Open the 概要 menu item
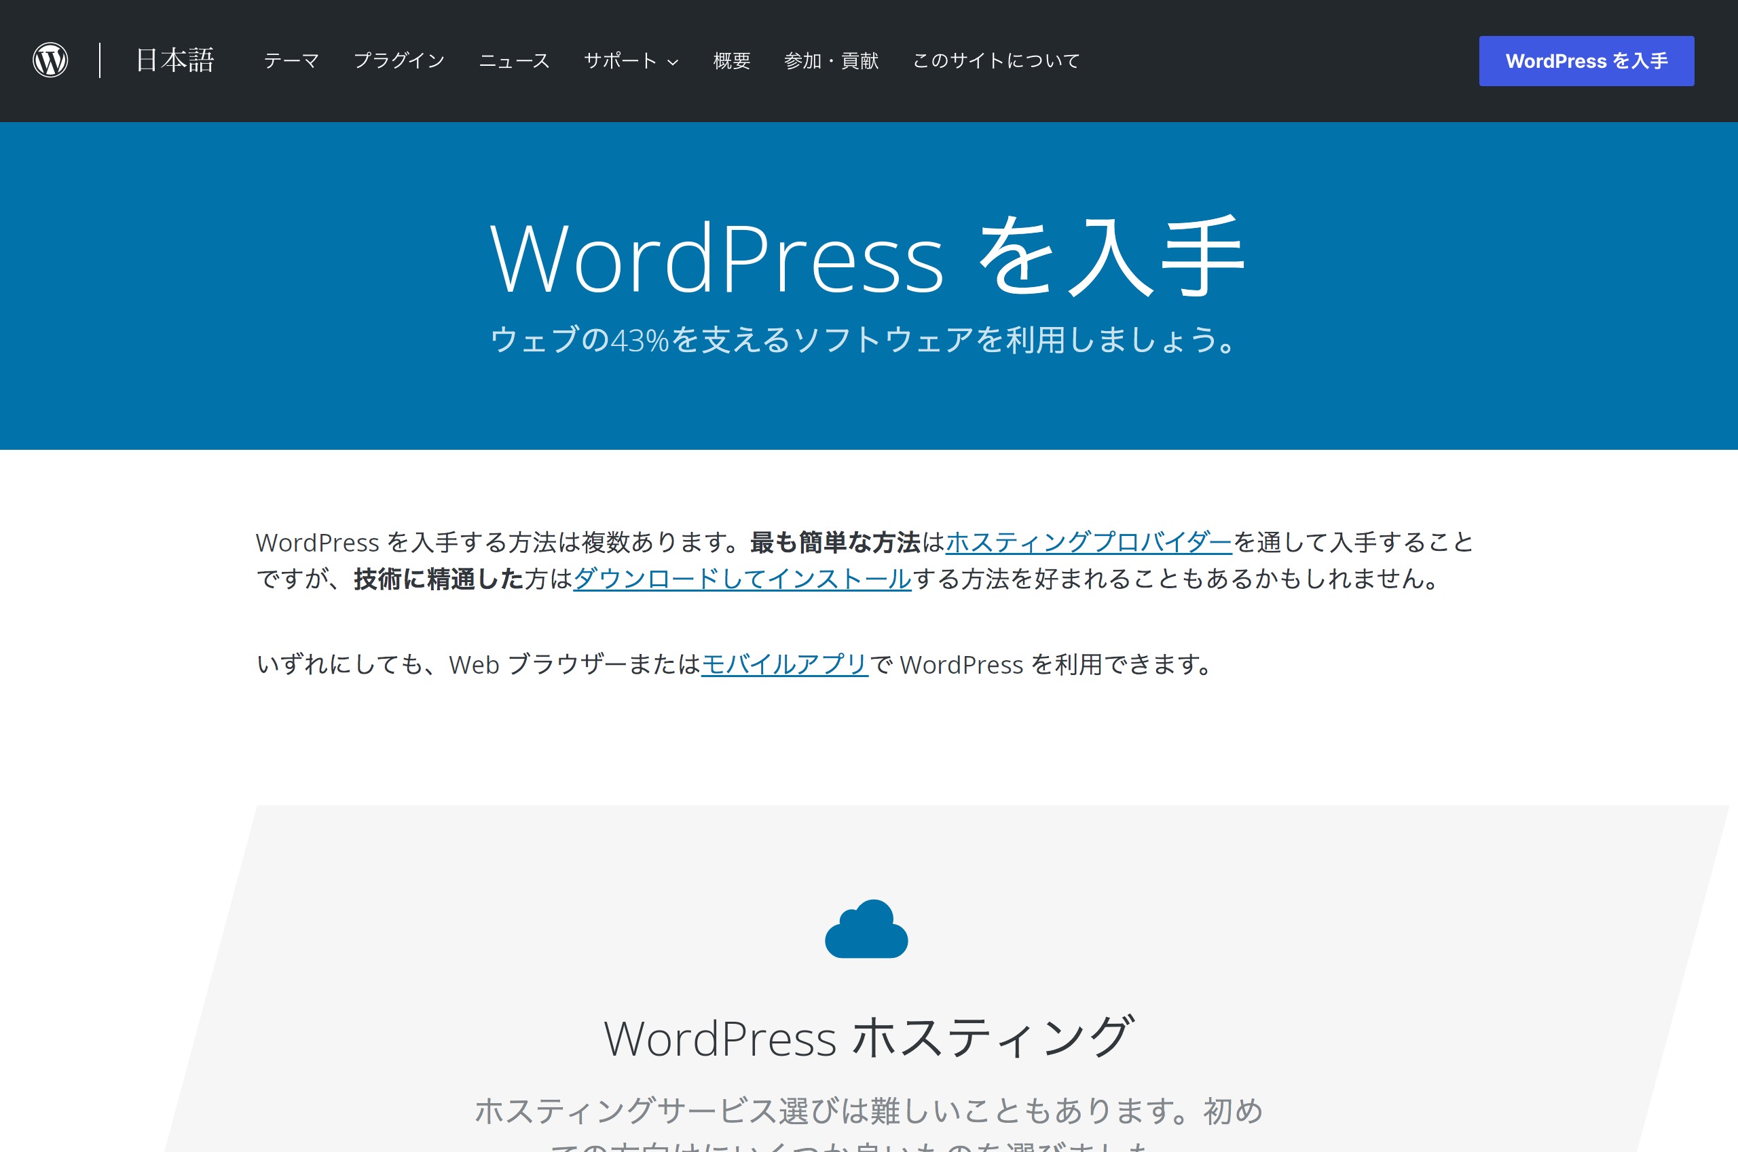Screen dimensions: 1738x1152 pyautogui.click(x=731, y=60)
